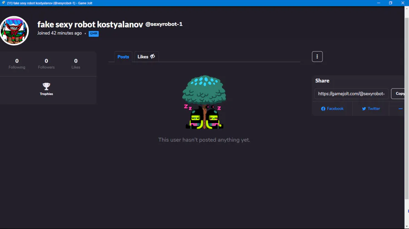The height and width of the screenshot is (229, 409).
Task: Click the Game Jolt icon in the title bar
Action: tap(3, 3)
